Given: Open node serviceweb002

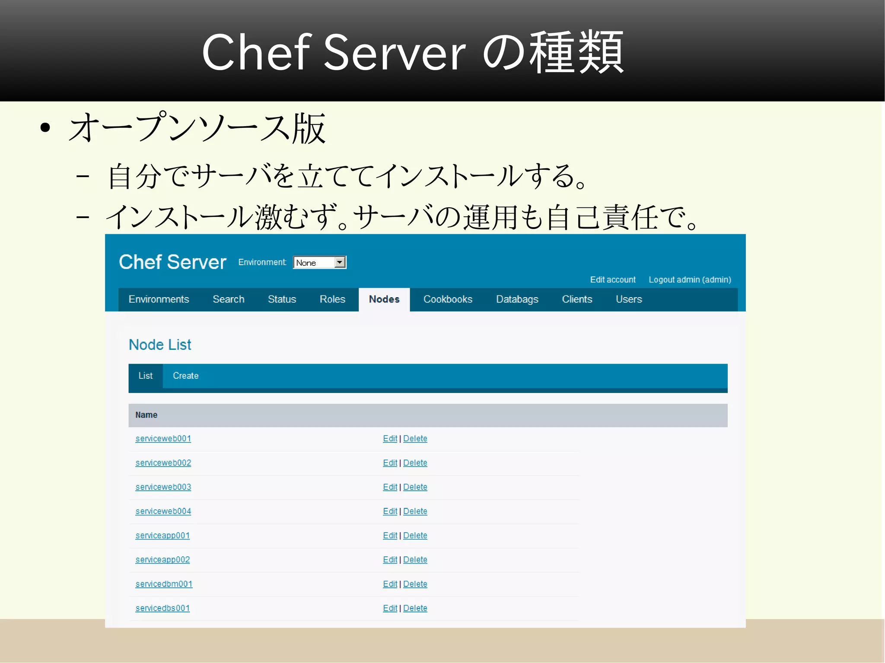Looking at the screenshot, I should [163, 463].
